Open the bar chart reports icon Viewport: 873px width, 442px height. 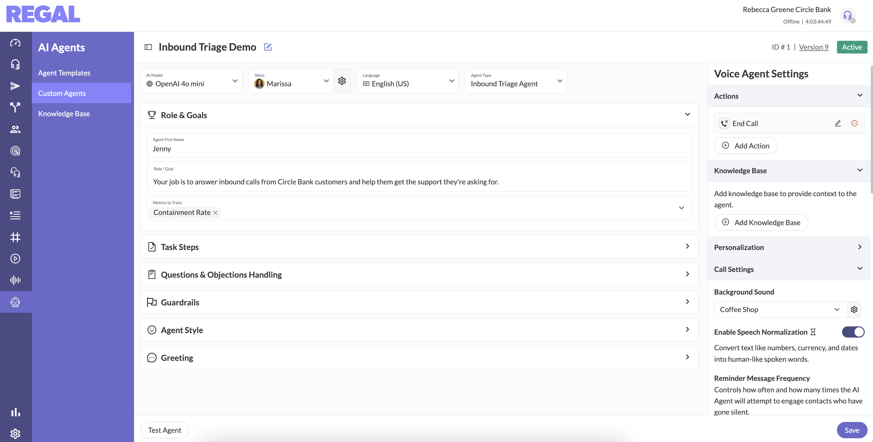[x=15, y=412]
